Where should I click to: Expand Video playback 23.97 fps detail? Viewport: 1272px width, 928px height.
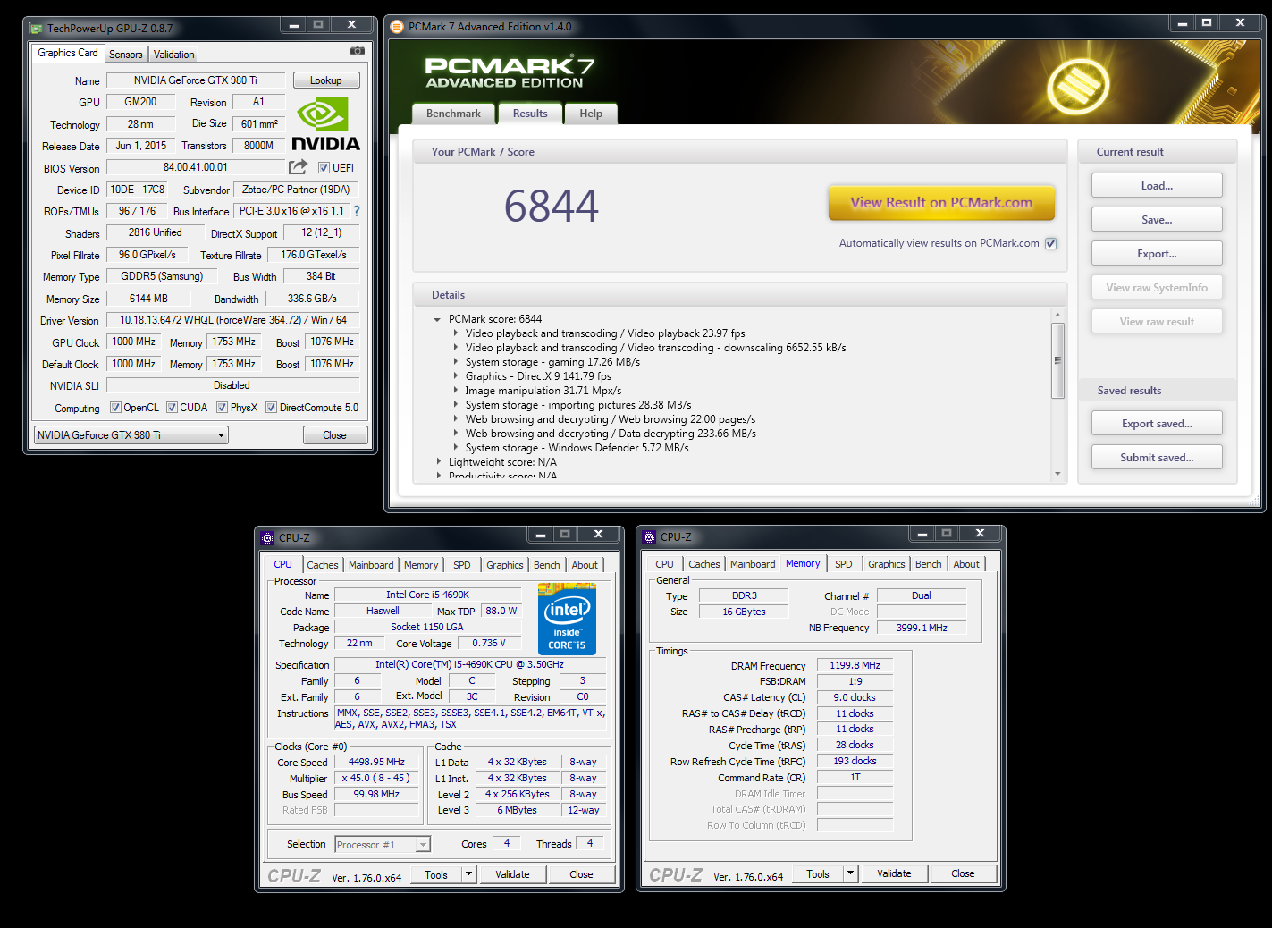[455, 333]
